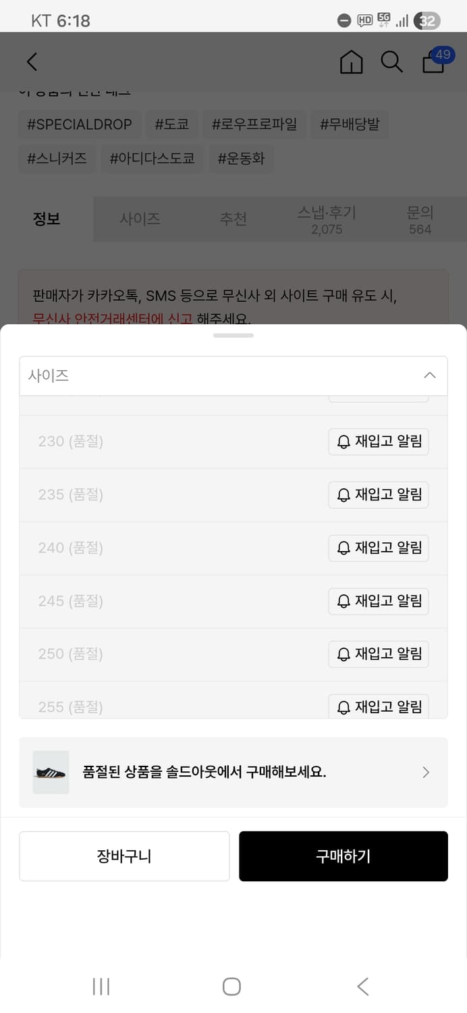Open the shopping cart icon showing 49 items

[433, 61]
